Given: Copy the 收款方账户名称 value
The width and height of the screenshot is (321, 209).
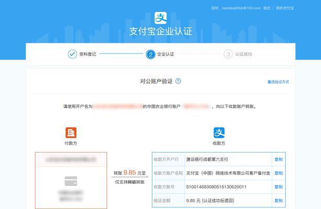Looking at the screenshot, I should [279, 173].
